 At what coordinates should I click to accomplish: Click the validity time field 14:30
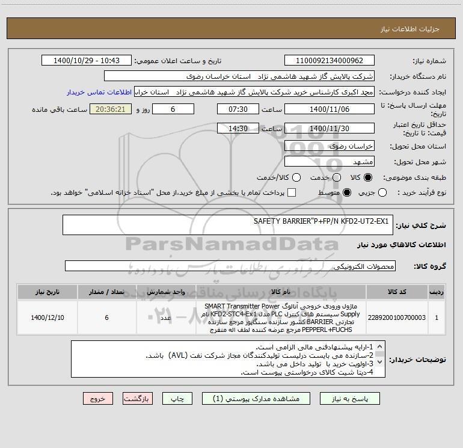tap(238, 128)
